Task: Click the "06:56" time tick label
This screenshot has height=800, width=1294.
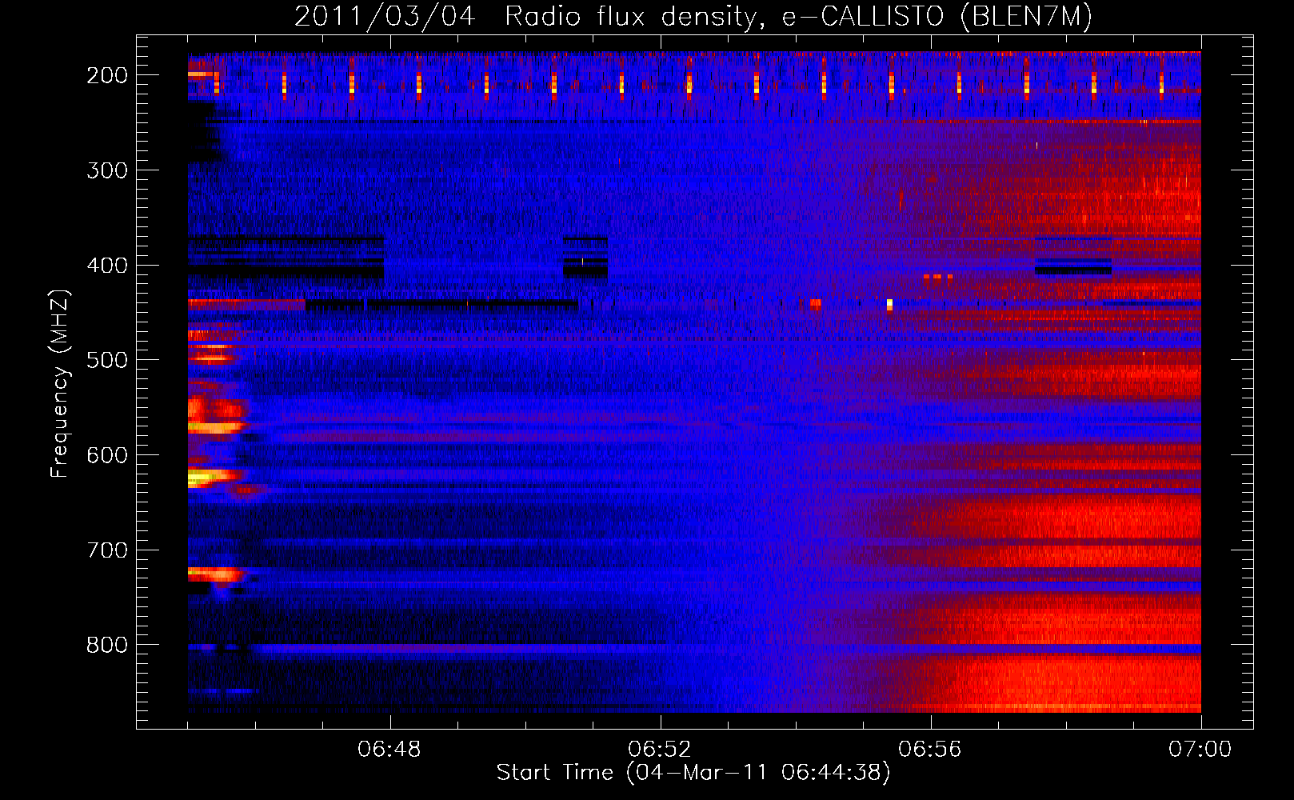Action: [x=930, y=750]
